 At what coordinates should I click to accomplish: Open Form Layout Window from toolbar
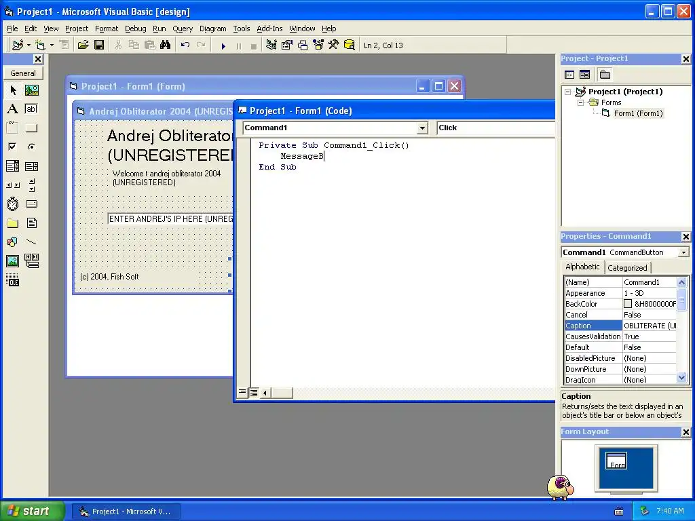pyautogui.click(x=303, y=45)
